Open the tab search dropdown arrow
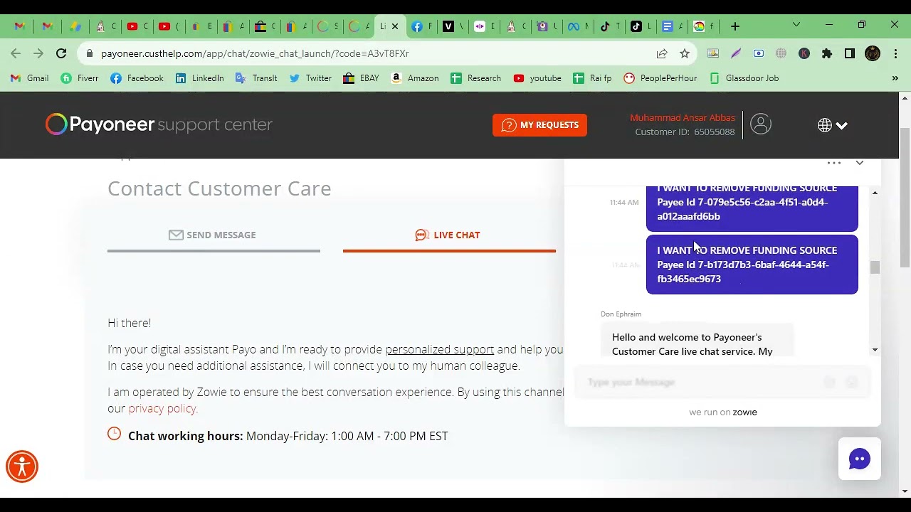Image resolution: width=911 pixels, height=512 pixels. 796,25
